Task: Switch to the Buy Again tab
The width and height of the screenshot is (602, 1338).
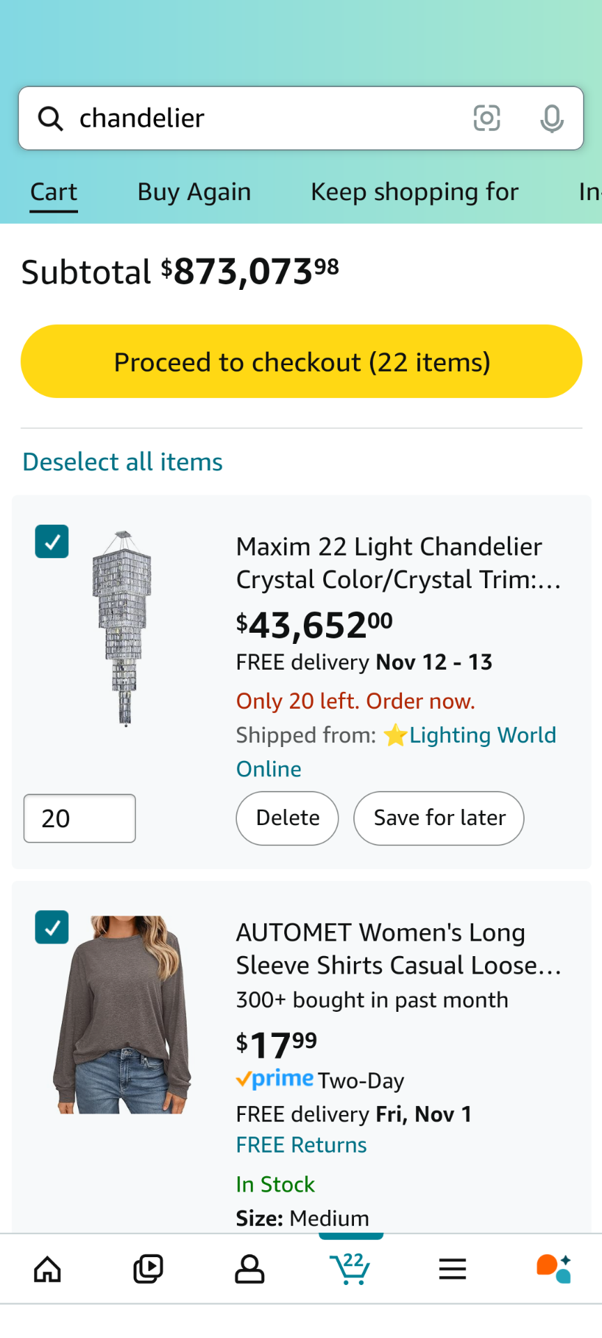Action: 194,192
